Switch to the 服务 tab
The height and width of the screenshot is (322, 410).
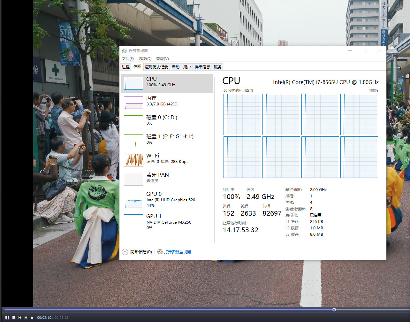[x=218, y=67]
